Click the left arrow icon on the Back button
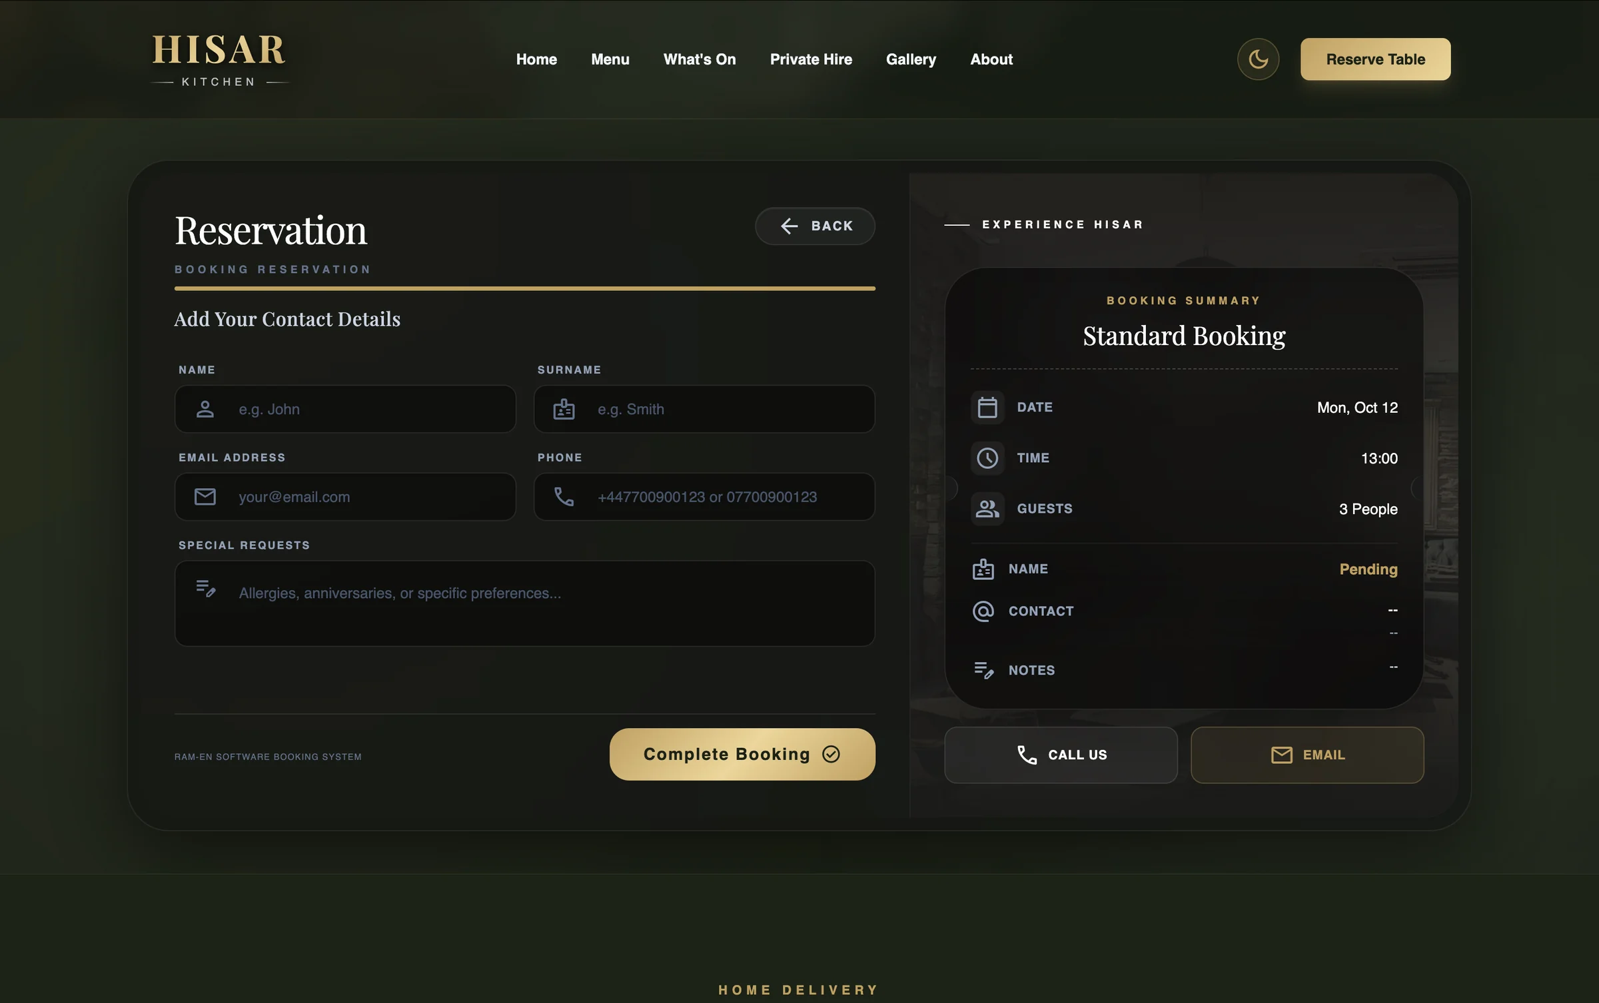Screen dimensions: 1599x1003 tap(789, 226)
